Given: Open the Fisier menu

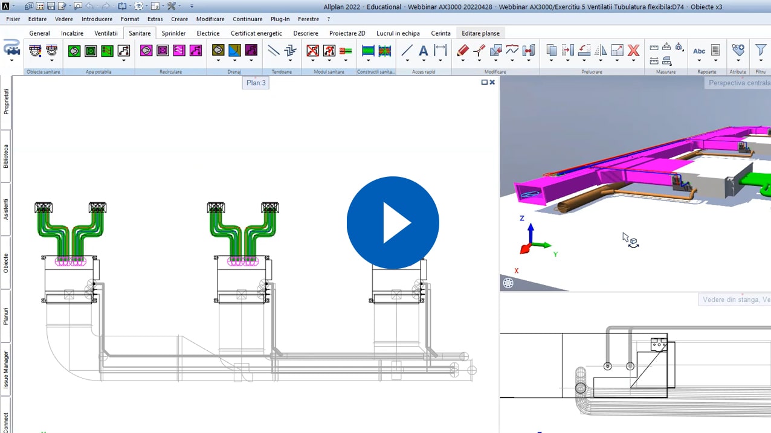Looking at the screenshot, I should coord(13,19).
